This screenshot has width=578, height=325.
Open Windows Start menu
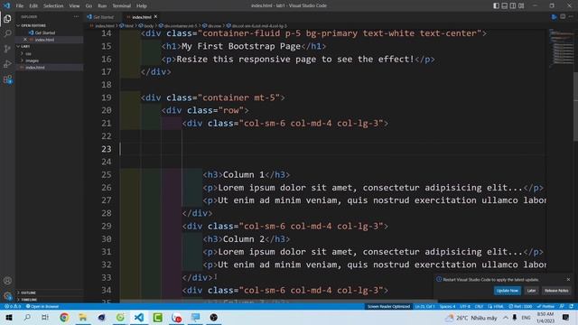pos(8,317)
